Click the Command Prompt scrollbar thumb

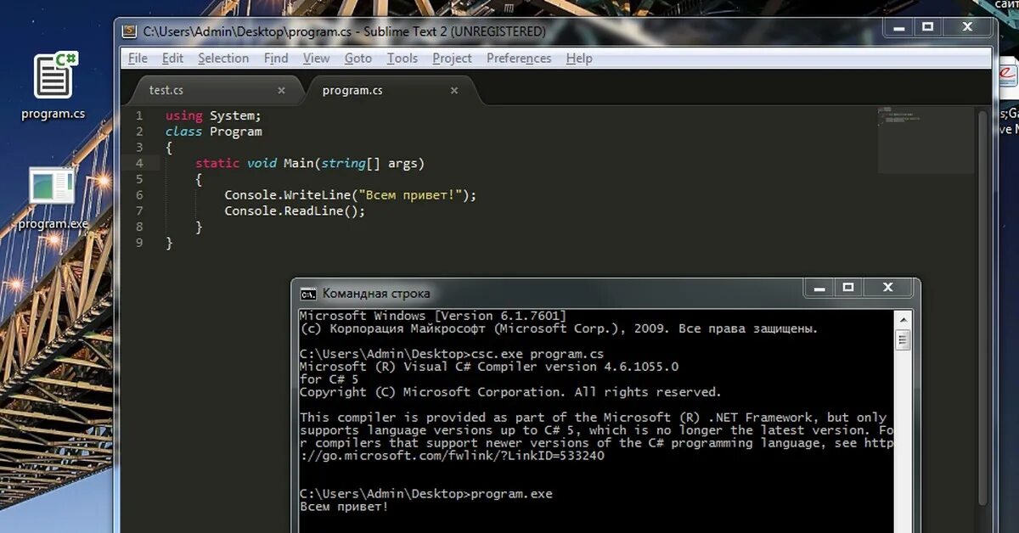[903, 339]
